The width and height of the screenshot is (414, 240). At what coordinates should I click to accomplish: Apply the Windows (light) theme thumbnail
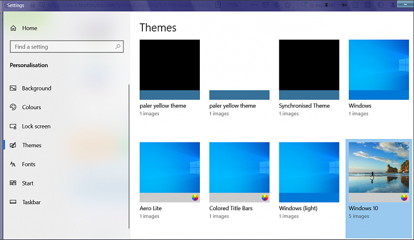coord(309,172)
